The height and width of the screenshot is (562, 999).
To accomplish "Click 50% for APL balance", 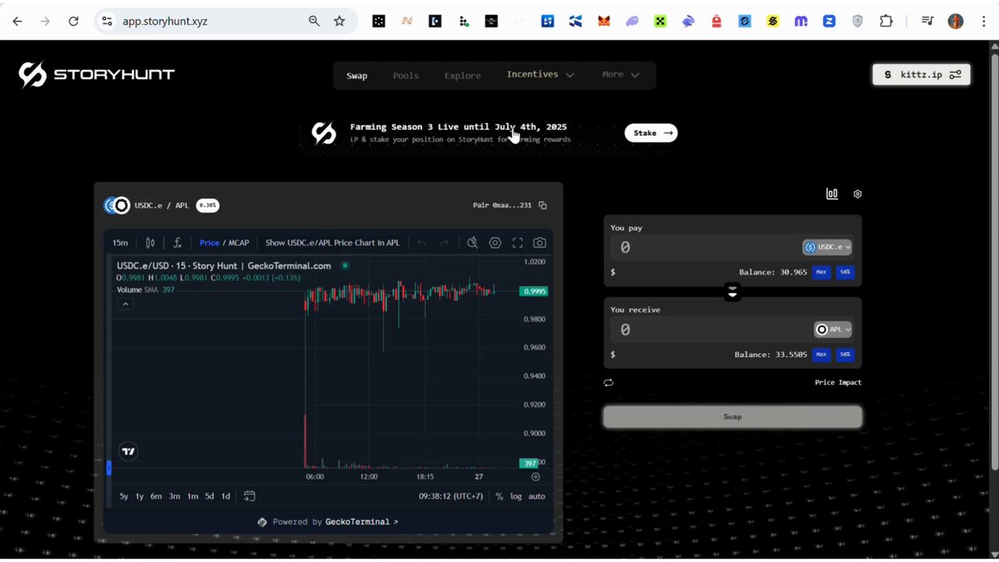I will (x=845, y=354).
